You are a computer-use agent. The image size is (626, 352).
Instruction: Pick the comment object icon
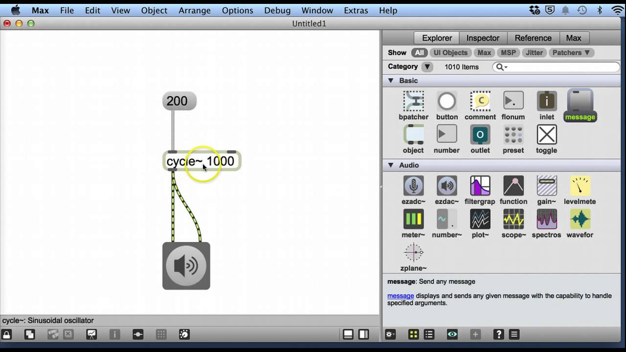point(480,101)
